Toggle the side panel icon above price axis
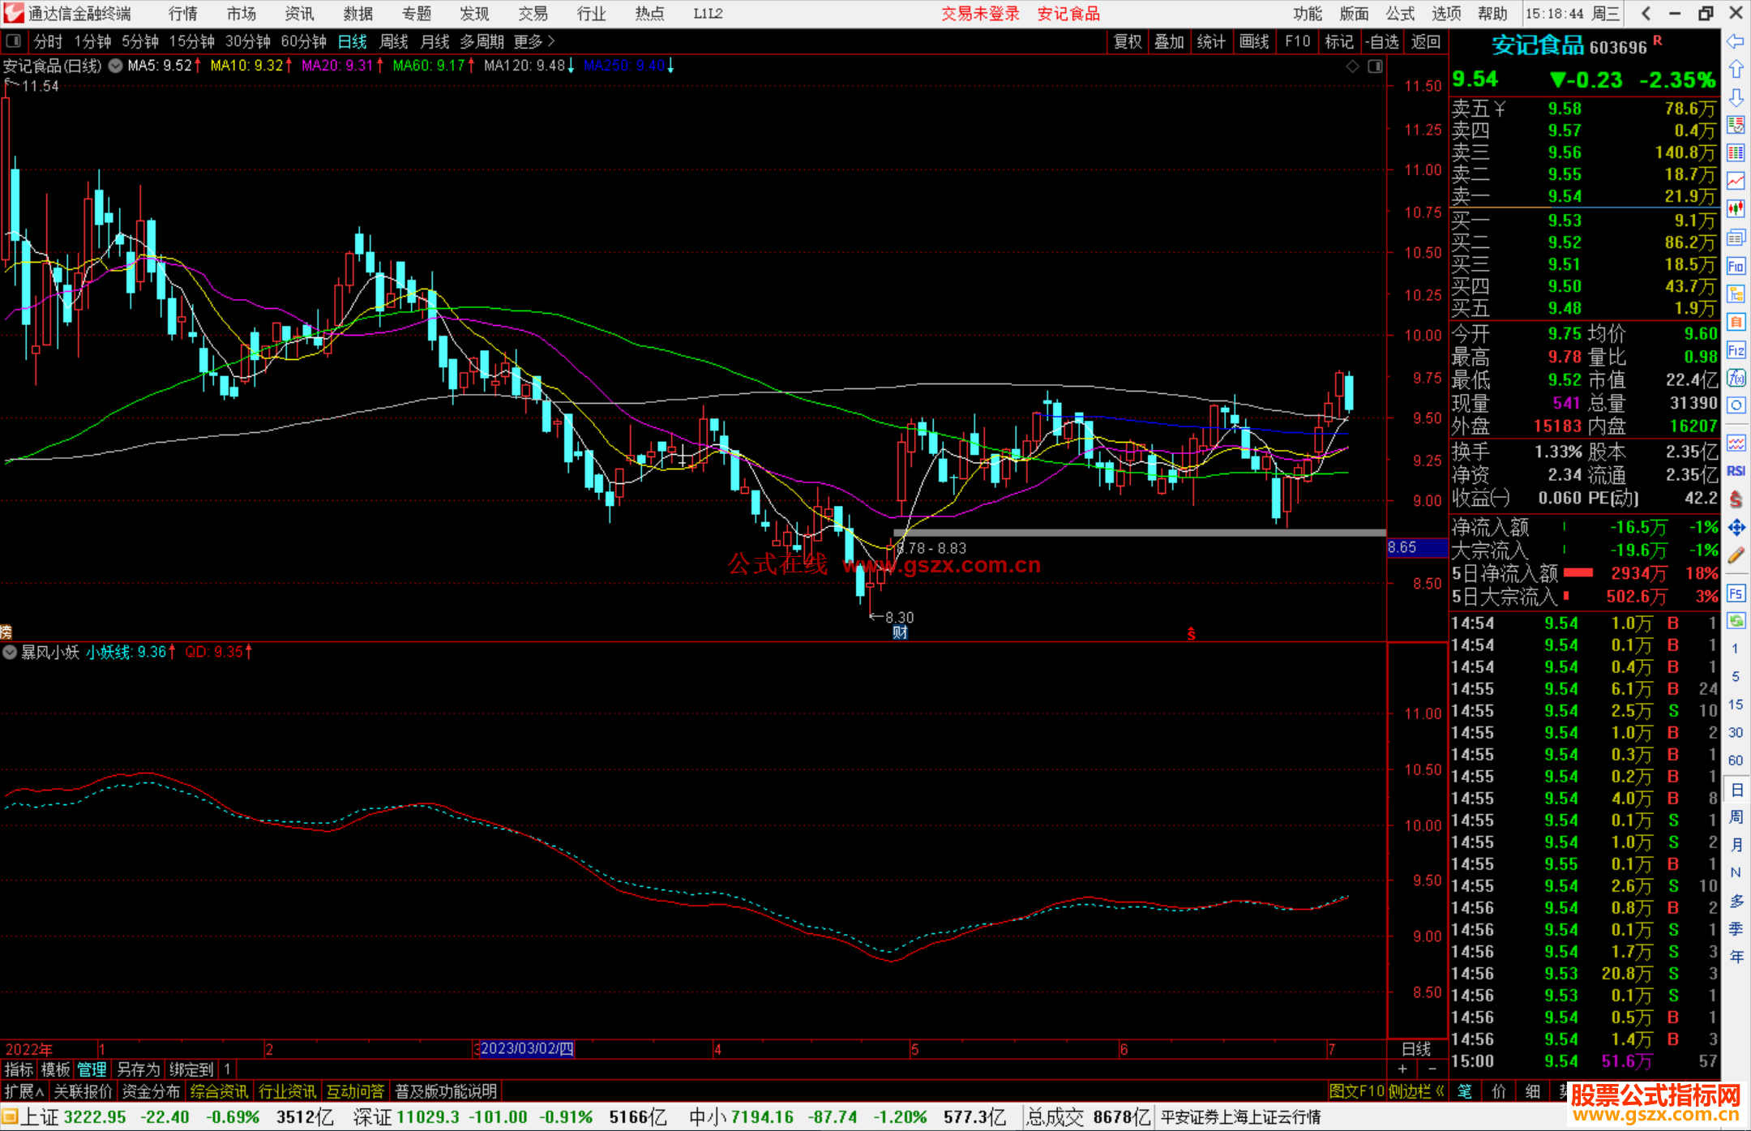1751x1131 pixels. 1375,66
